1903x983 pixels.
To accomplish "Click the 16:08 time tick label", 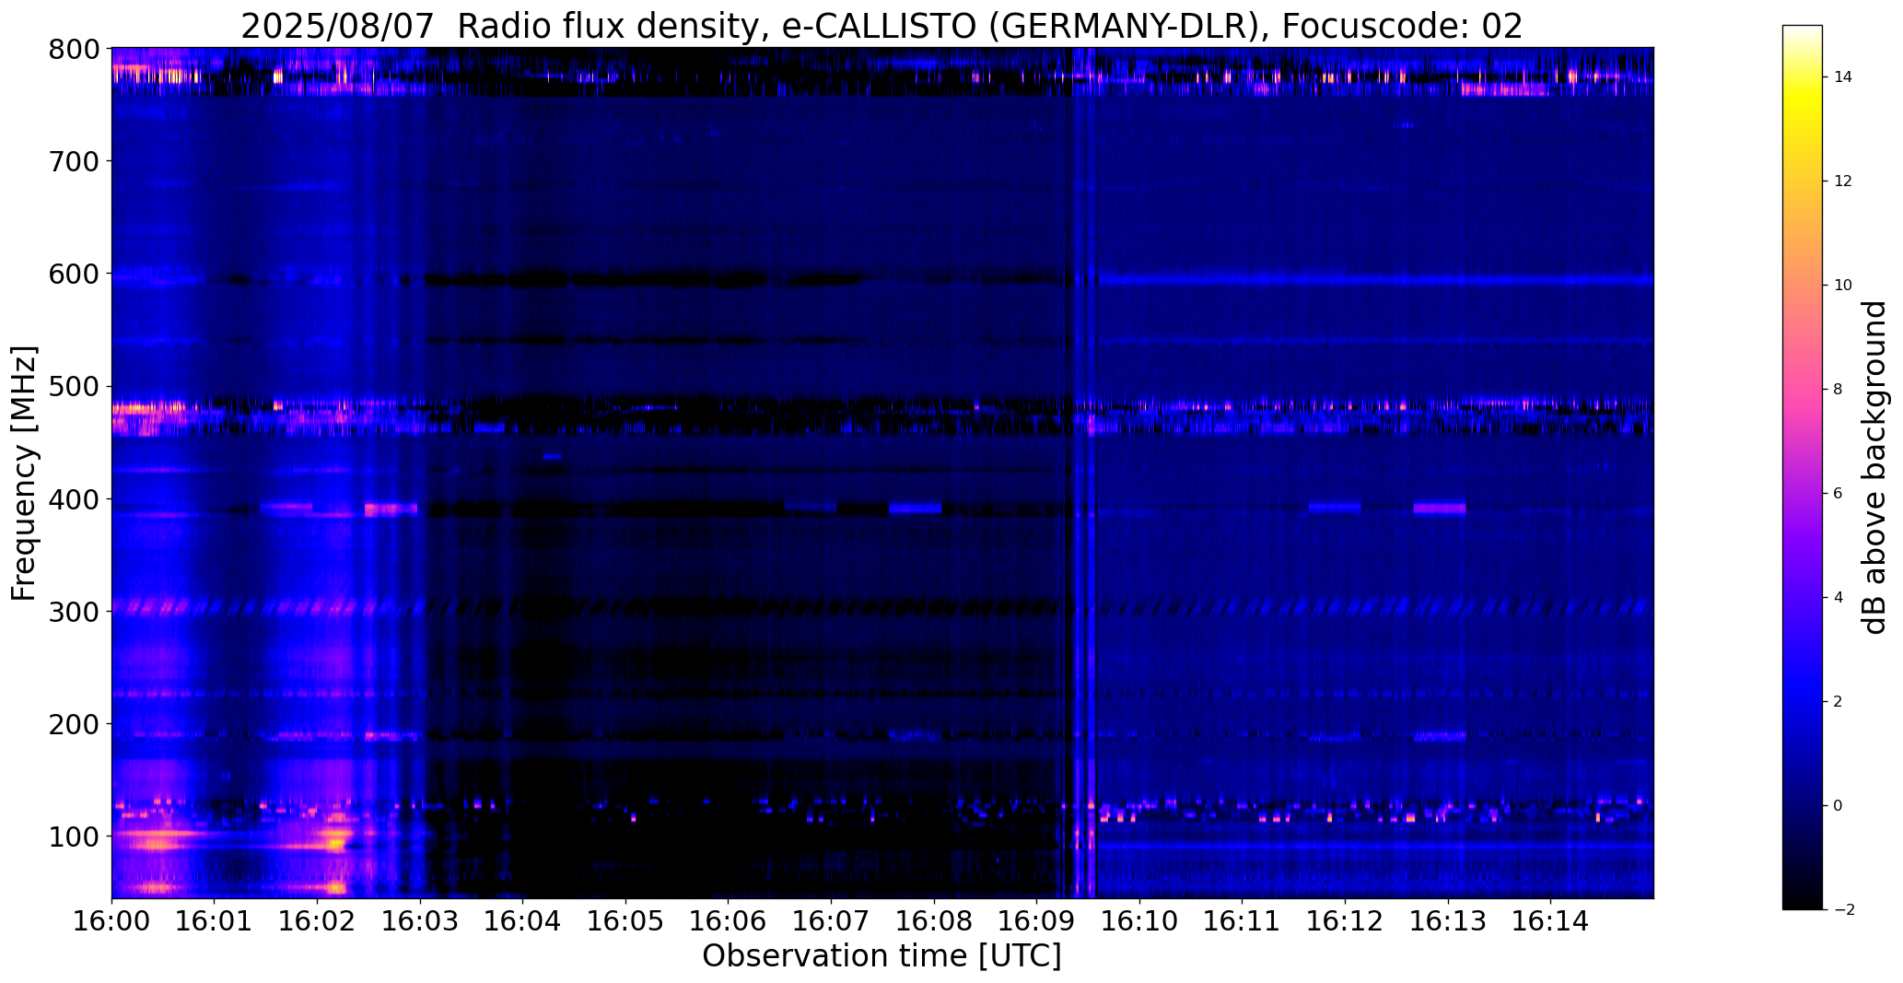I will pyautogui.click(x=934, y=921).
